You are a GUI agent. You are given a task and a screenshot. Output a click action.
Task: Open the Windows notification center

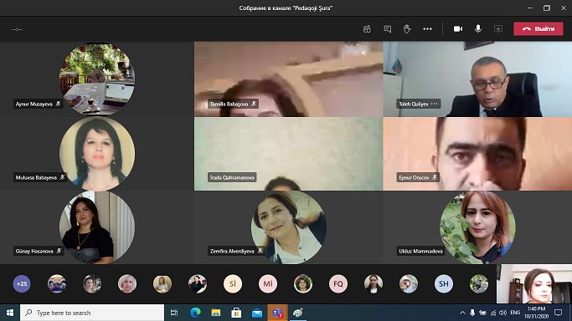(x=558, y=313)
